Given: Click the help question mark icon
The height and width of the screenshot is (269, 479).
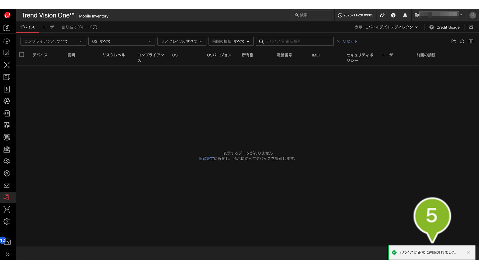Looking at the screenshot, I should coord(393,15).
